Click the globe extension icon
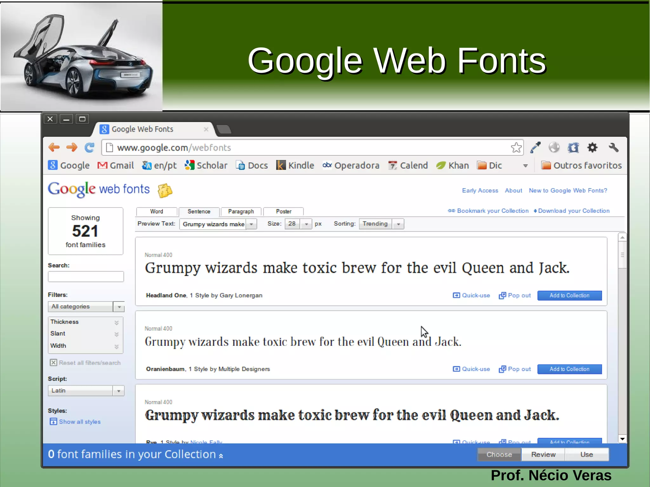Image resolution: width=650 pixels, height=487 pixels. pos(554,147)
